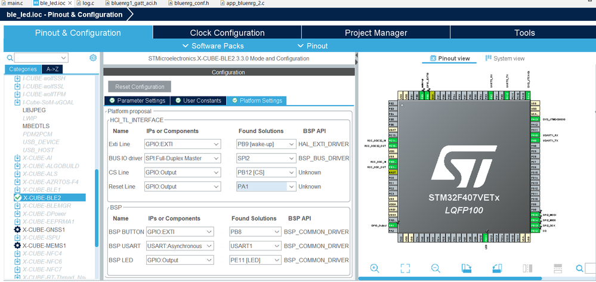596x282 pixels.
Task: Open the BSP USART USART1 dropdown
Action: [255, 246]
